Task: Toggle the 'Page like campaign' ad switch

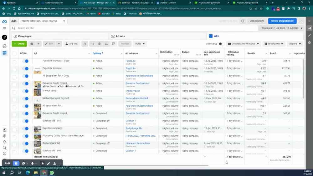Action: coord(25,128)
